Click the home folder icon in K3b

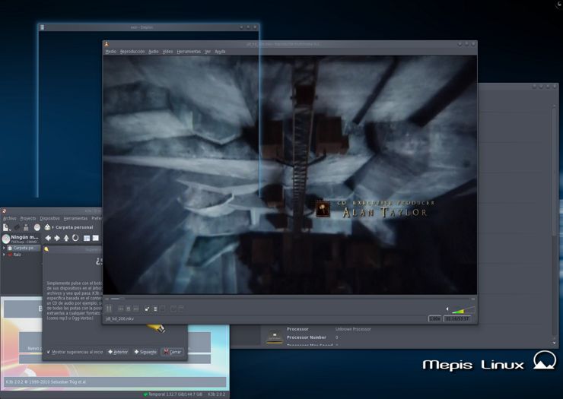(x=47, y=227)
